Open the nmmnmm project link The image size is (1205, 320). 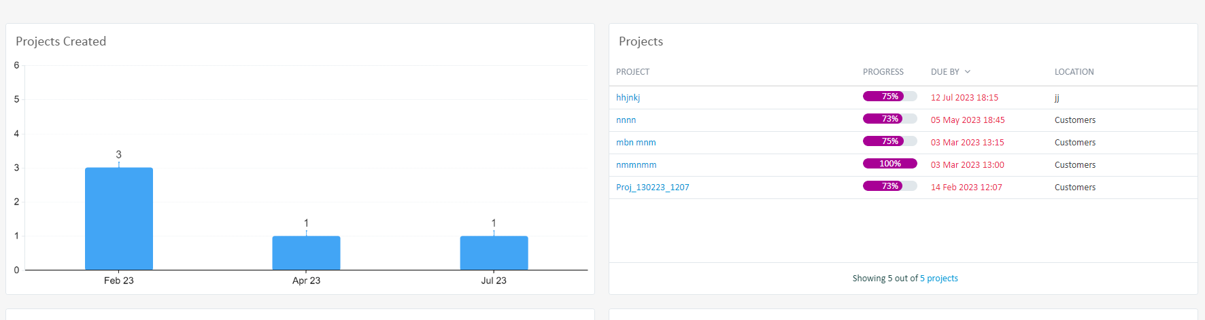pyautogui.click(x=636, y=164)
